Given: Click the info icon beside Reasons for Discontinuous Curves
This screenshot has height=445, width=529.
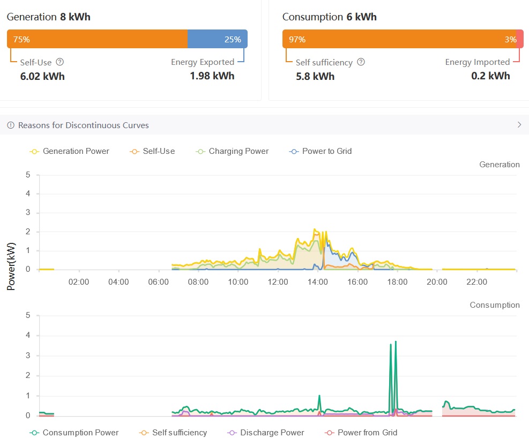Looking at the screenshot, I should pyautogui.click(x=11, y=125).
